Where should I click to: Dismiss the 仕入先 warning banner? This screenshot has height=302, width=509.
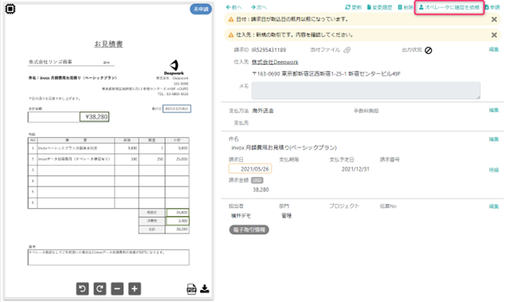pos(494,35)
